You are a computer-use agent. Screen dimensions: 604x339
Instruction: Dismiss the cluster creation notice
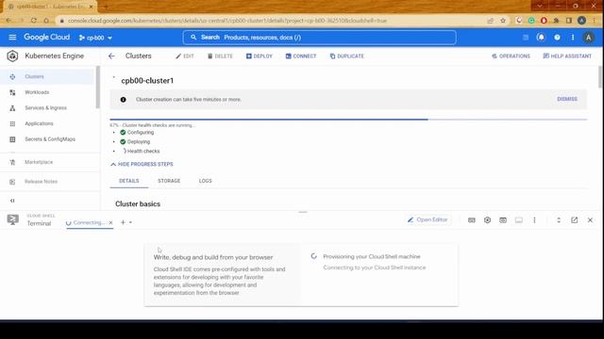tap(567, 99)
